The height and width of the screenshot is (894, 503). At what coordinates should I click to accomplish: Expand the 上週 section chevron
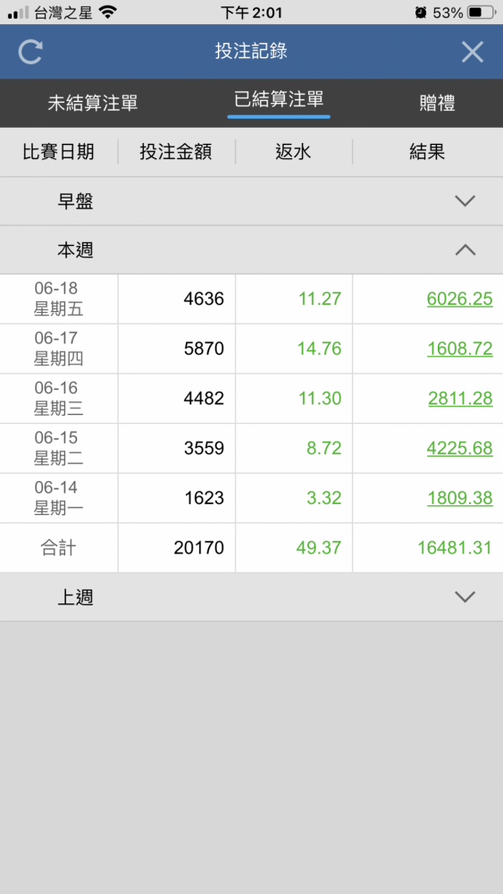(x=465, y=597)
